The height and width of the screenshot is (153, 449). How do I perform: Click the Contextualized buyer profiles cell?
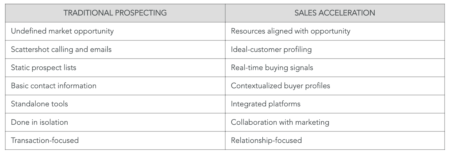(x=280, y=86)
